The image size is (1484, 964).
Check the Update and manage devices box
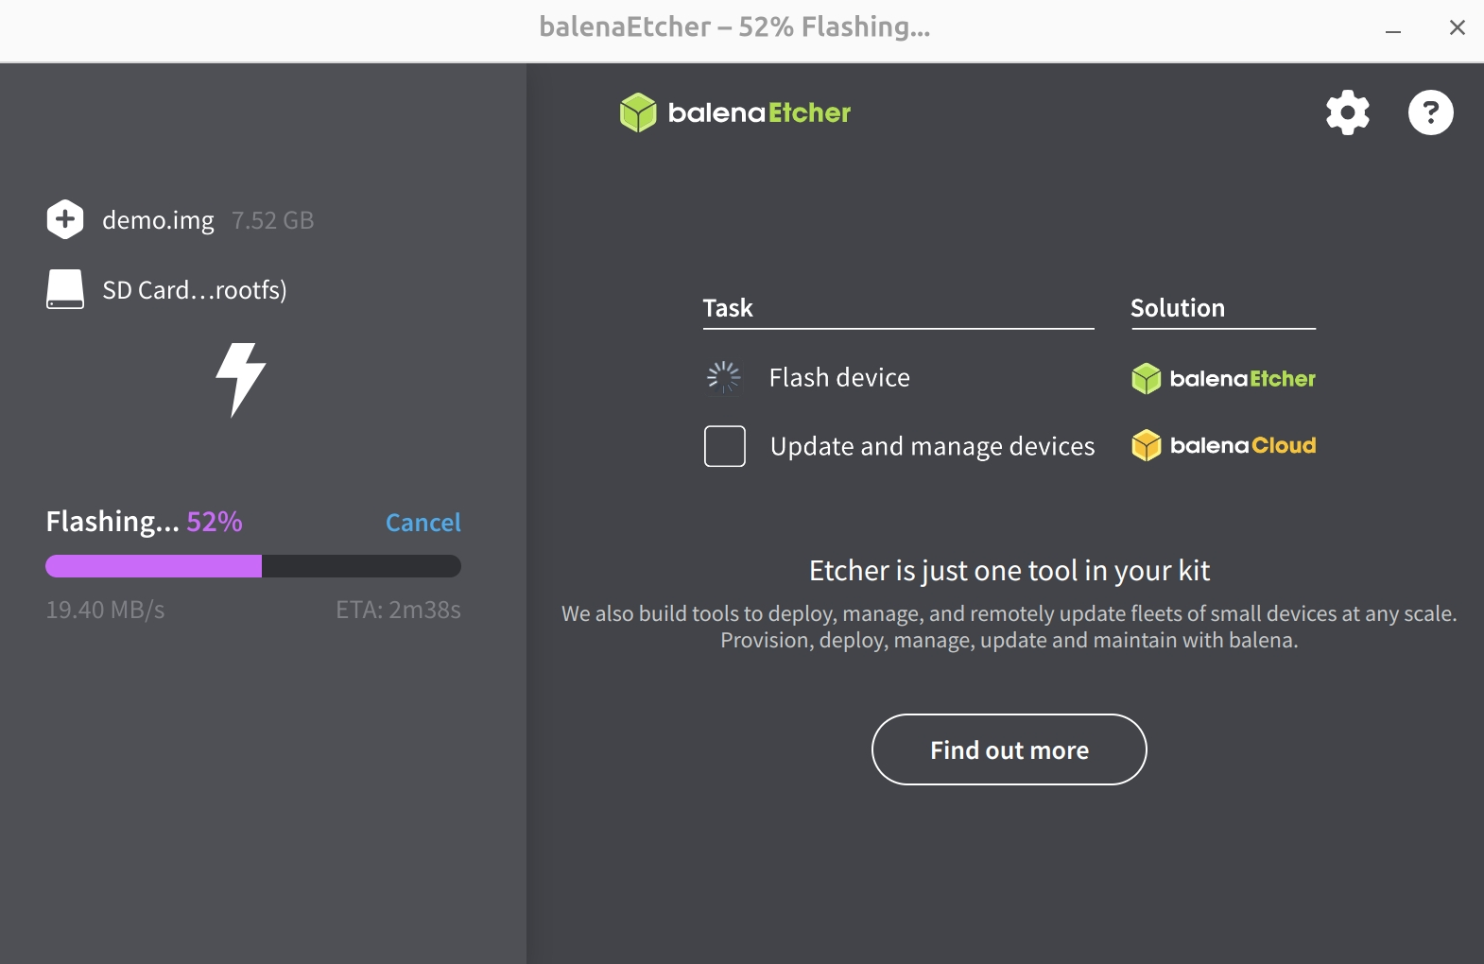pyautogui.click(x=725, y=446)
